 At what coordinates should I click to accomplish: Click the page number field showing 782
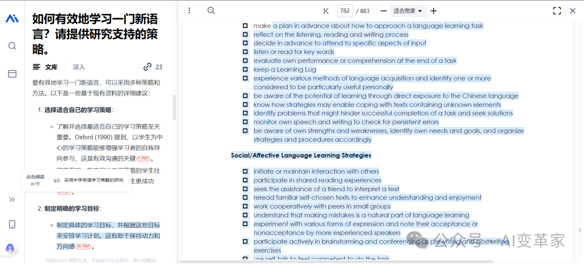344,11
